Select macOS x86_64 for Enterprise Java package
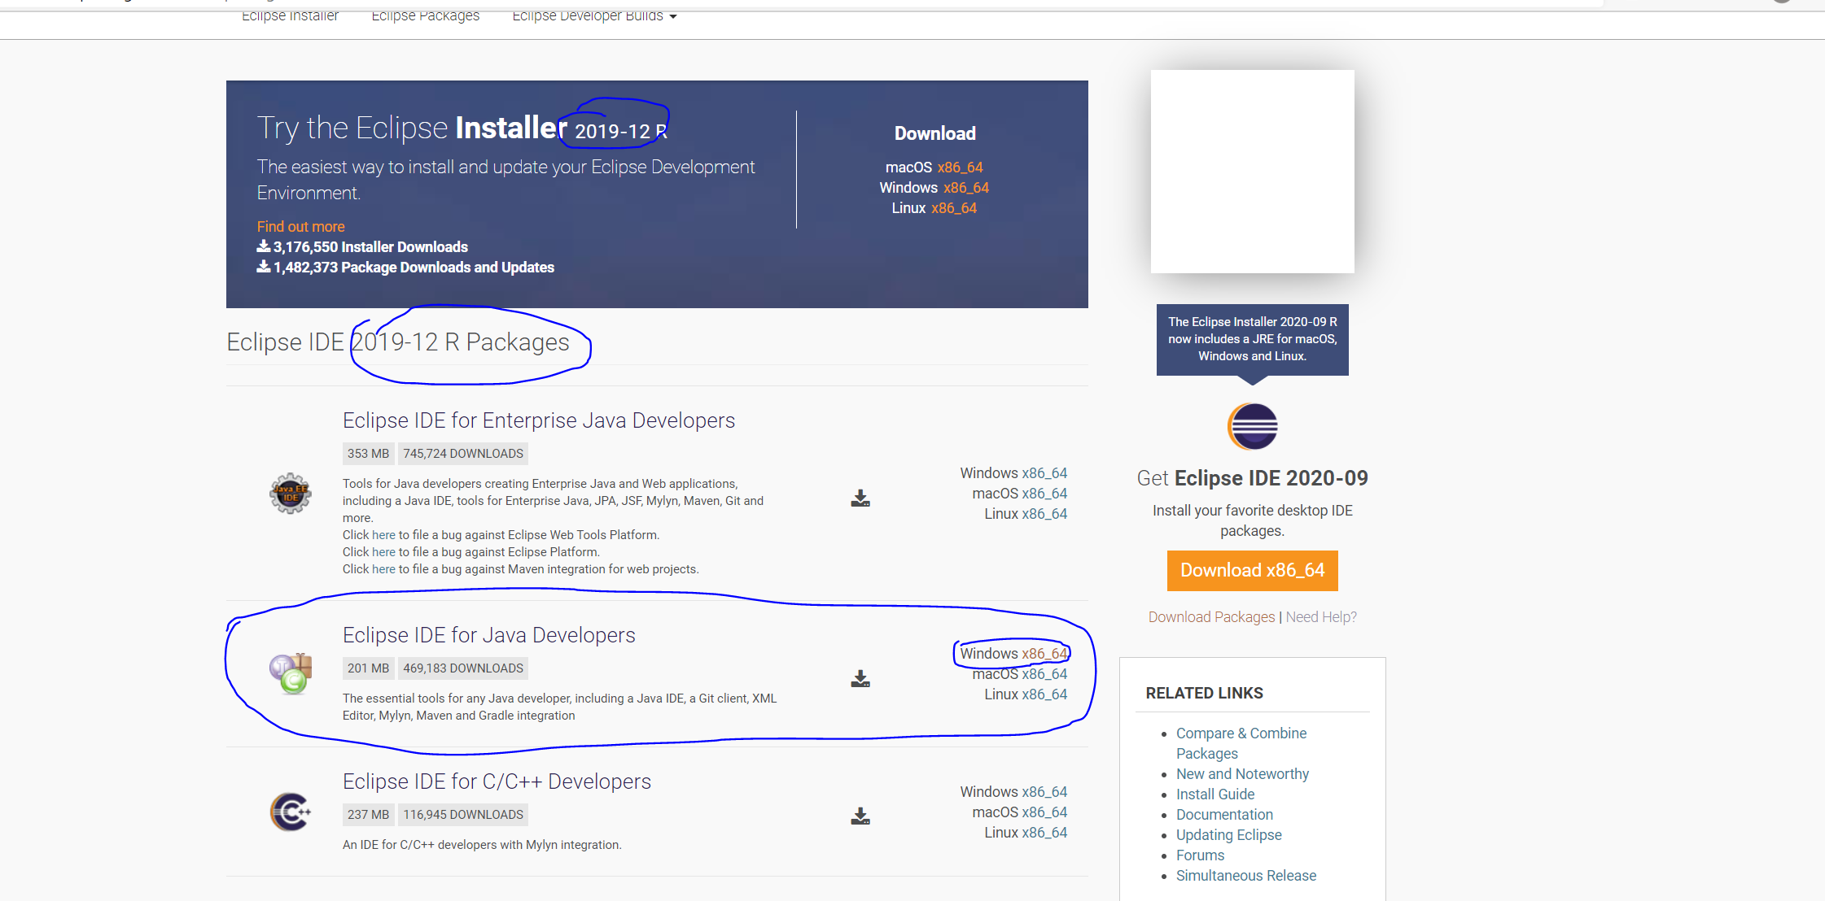The height and width of the screenshot is (901, 1825). coord(1044,493)
